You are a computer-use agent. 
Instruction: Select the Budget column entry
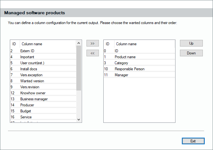[25, 111]
